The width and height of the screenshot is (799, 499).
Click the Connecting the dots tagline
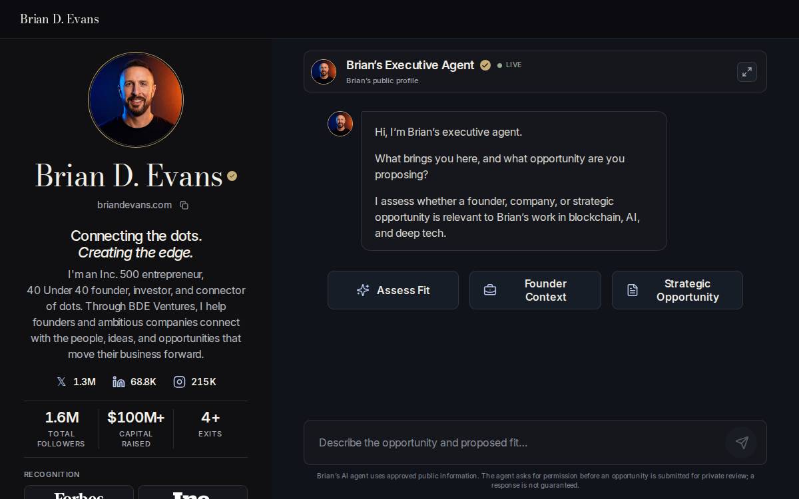coord(136,236)
